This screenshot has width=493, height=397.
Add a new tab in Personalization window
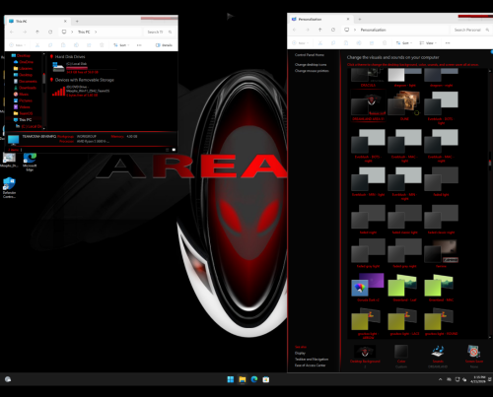pos(360,19)
